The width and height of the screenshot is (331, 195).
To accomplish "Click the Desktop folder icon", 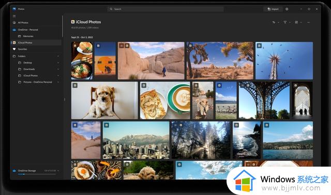I will tap(20, 63).
